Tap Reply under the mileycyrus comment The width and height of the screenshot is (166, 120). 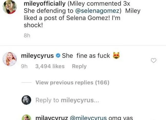(79, 66)
